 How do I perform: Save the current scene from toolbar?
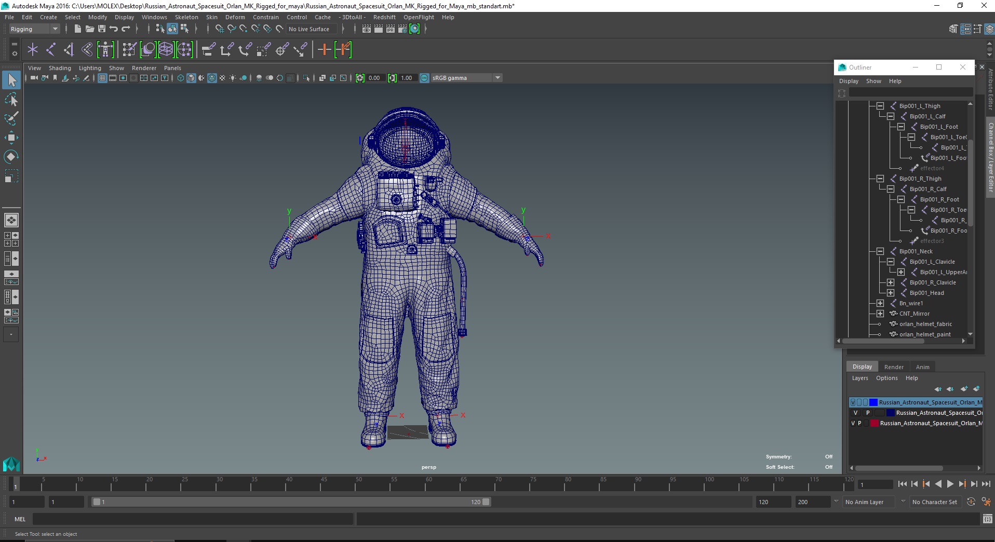pos(102,29)
